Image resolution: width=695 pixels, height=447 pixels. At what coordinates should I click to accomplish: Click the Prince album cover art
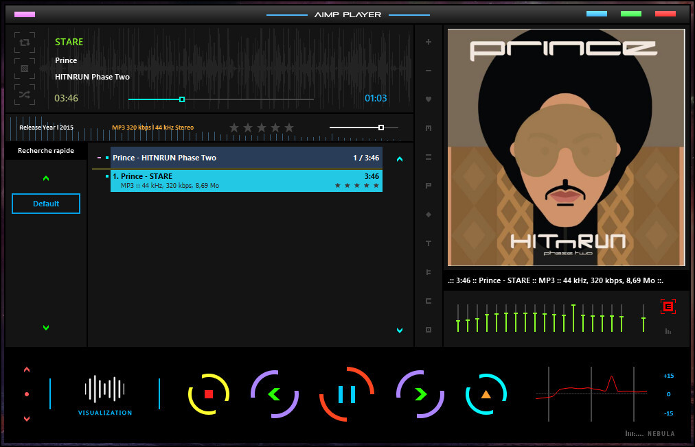pyautogui.click(x=566, y=147)
